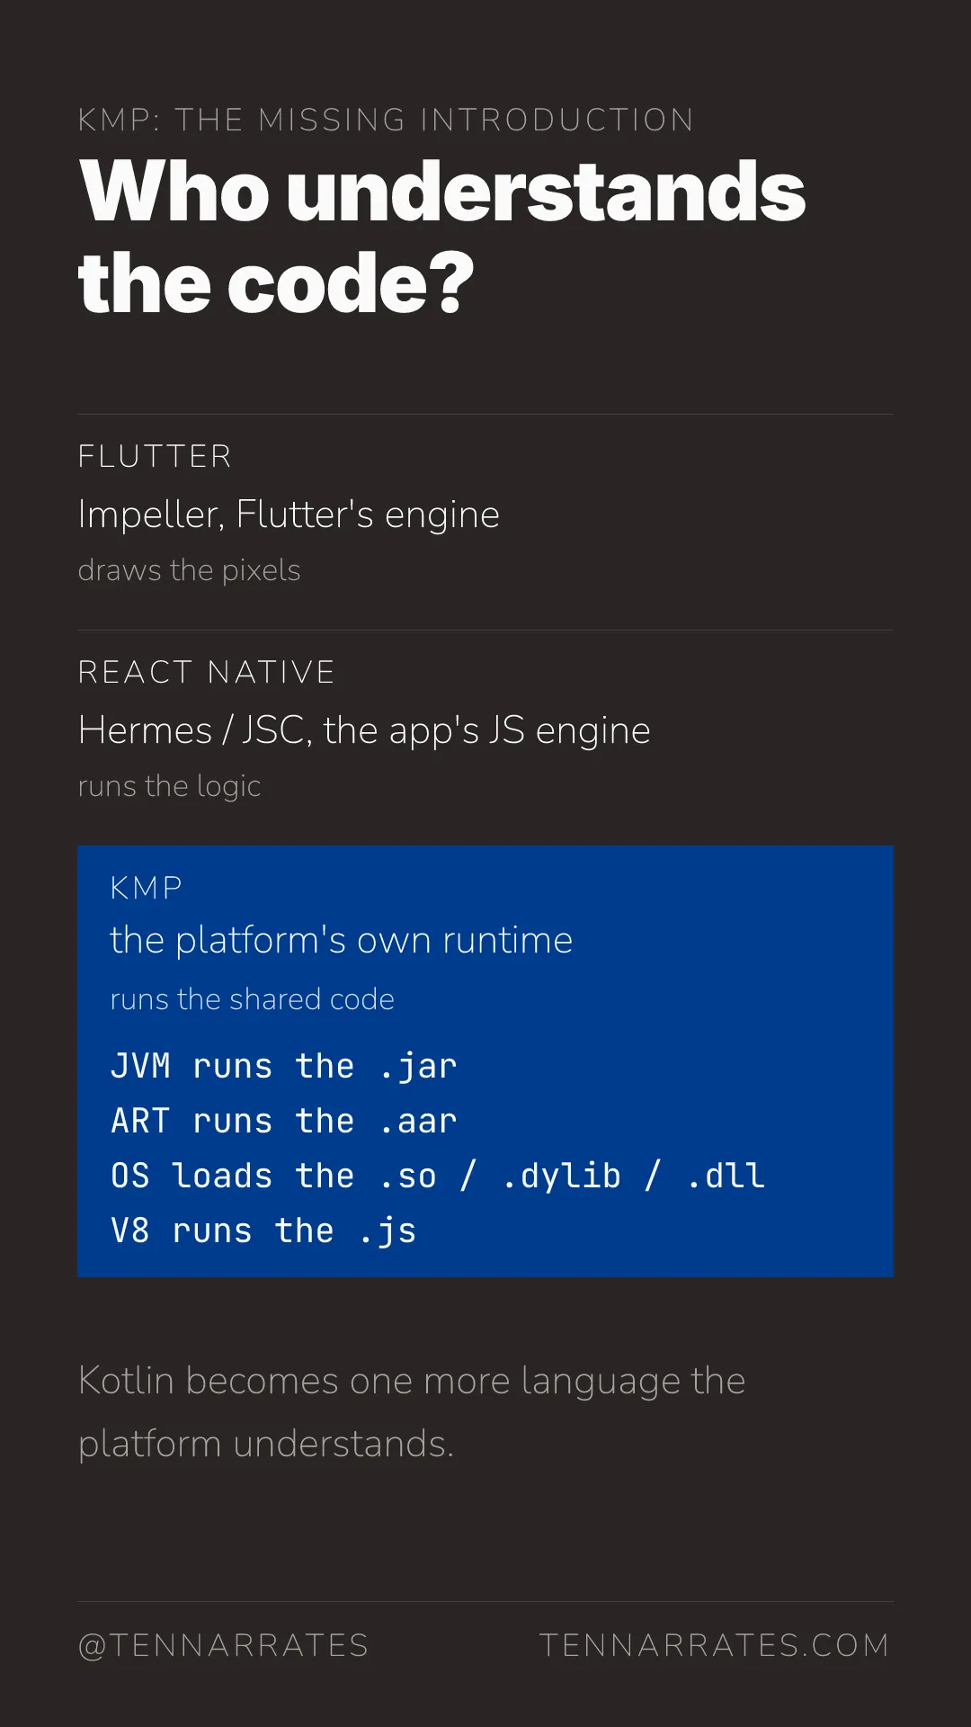Click the 'Who understands the code?' headline

tap(441, 237)
